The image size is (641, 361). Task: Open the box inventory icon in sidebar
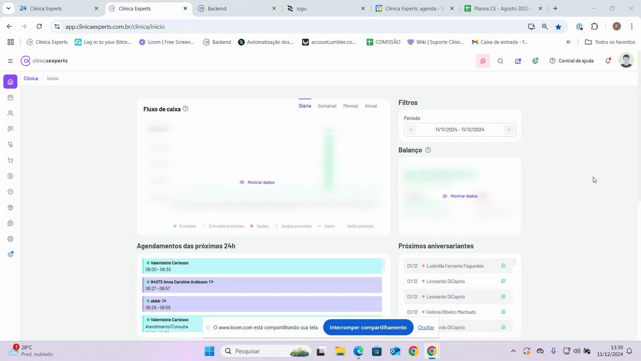coord(10,208)
